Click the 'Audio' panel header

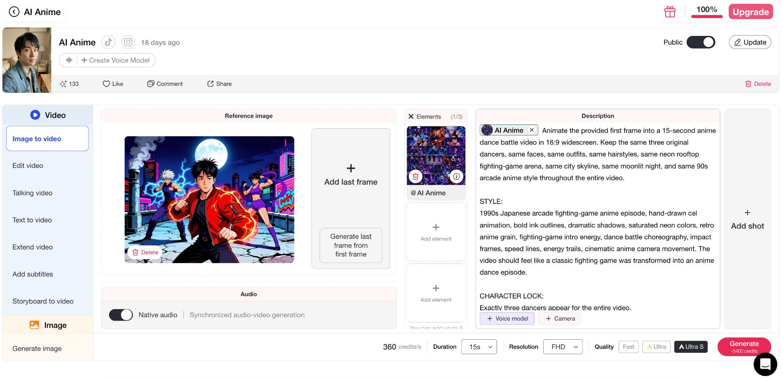(249, 294)
